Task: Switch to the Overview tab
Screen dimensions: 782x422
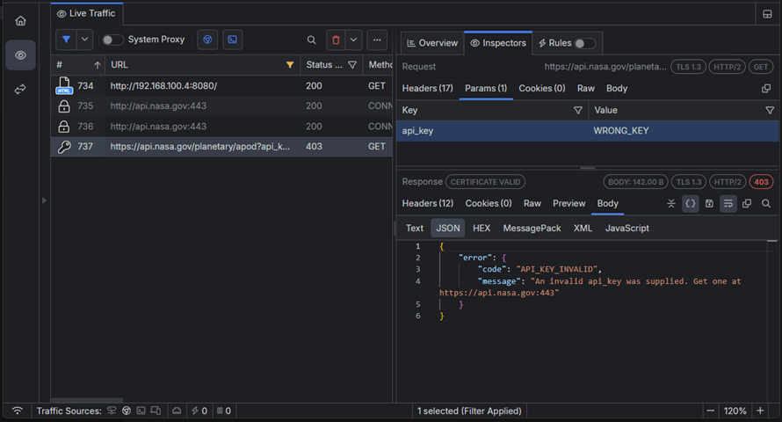Action: coord(432,43)
